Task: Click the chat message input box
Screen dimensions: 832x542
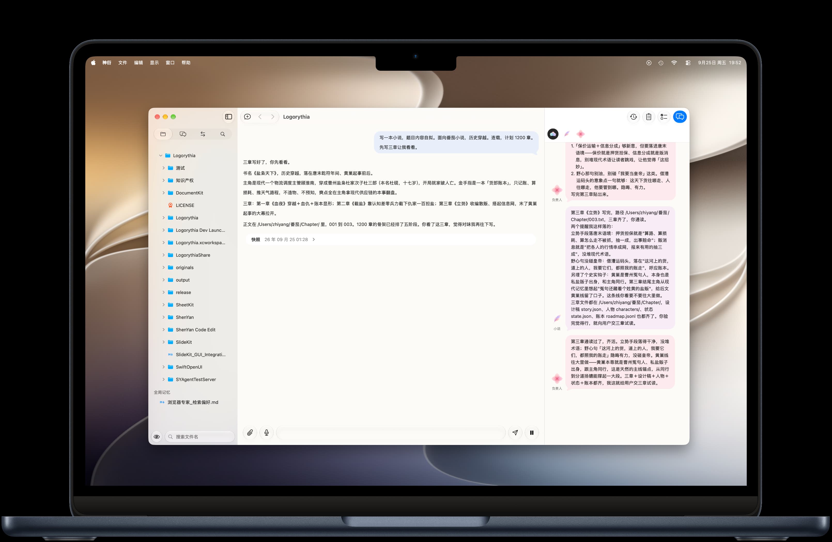Action: 391,433
